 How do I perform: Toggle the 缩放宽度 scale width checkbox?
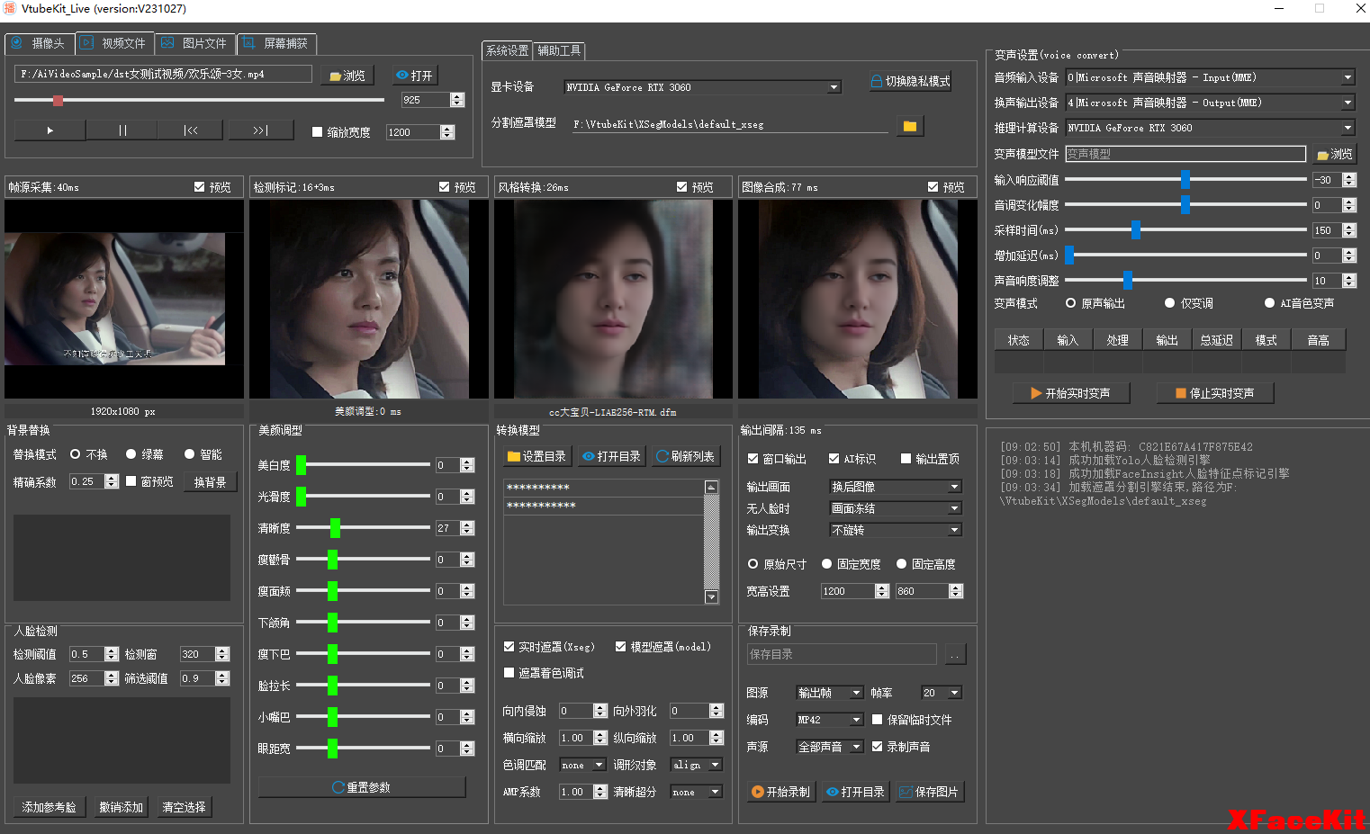(x=317, y=132)
